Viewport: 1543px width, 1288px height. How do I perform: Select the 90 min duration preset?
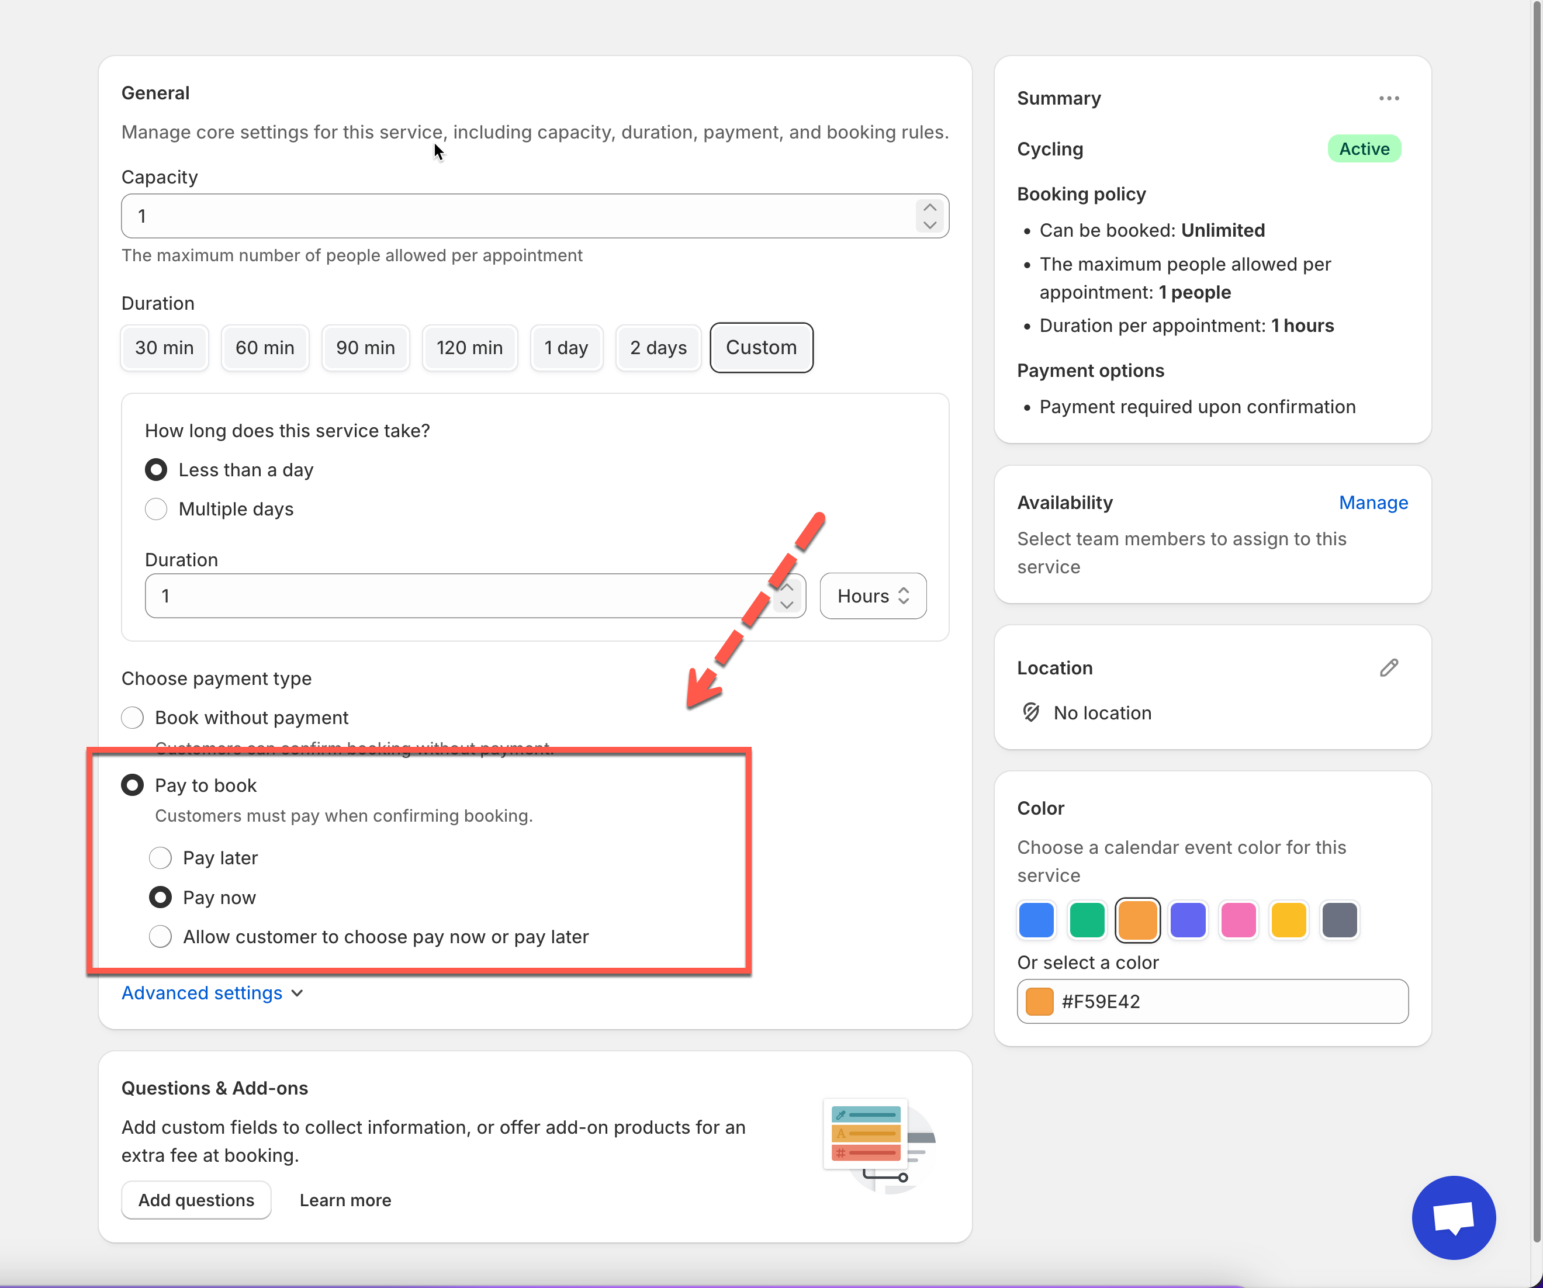[365, 348]
